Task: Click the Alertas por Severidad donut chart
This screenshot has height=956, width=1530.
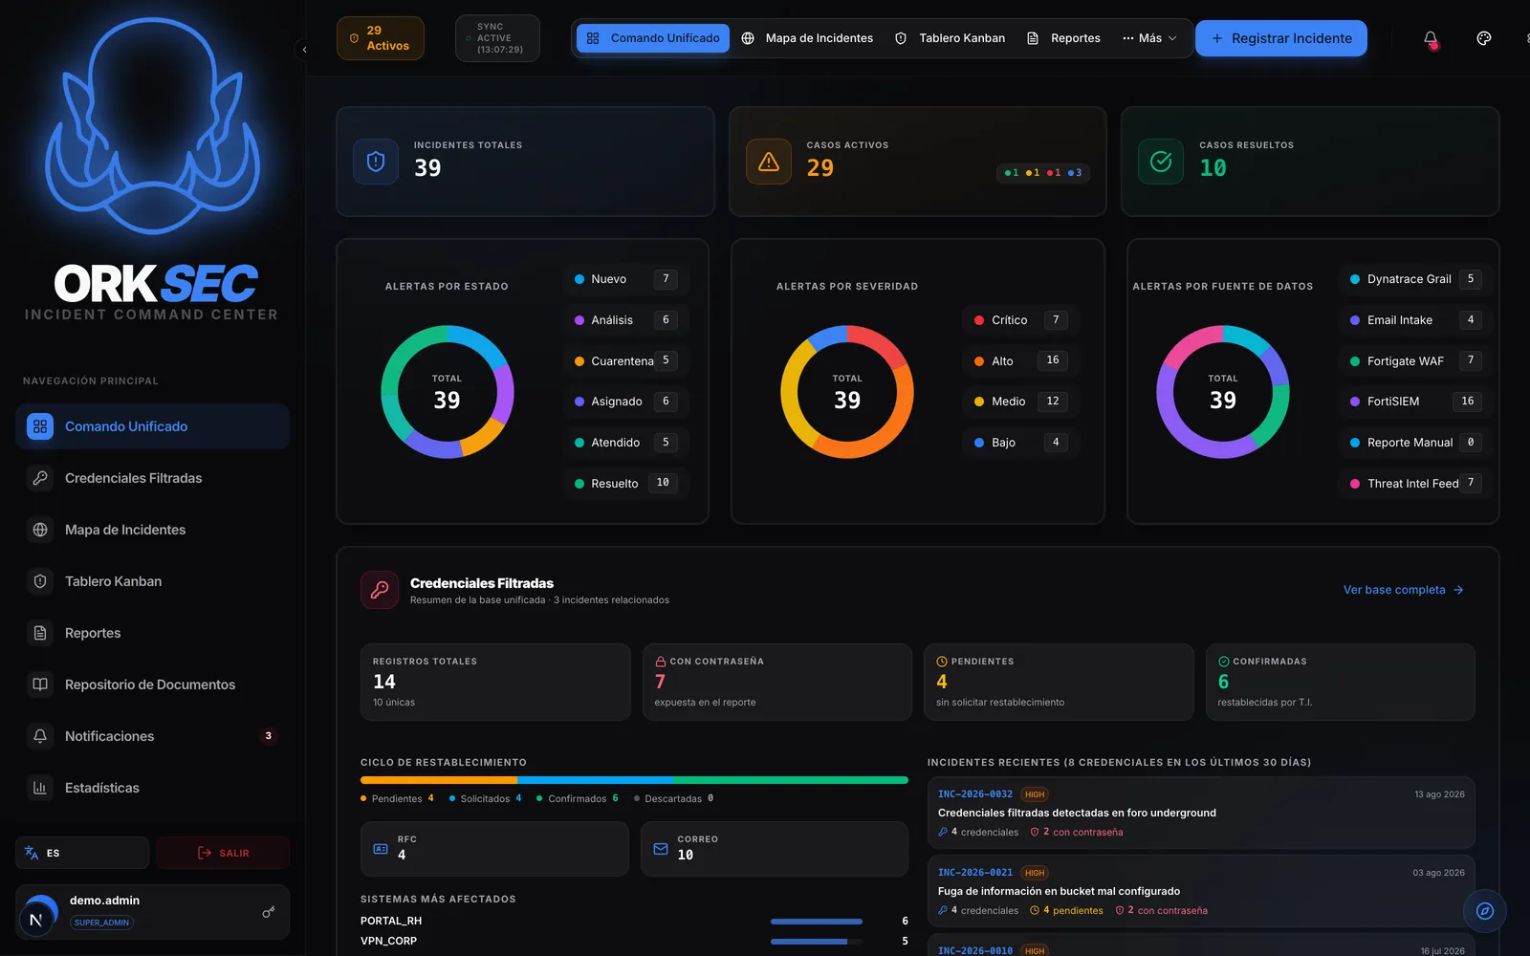Action: (847, 392)
